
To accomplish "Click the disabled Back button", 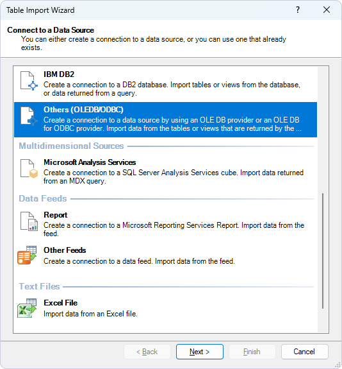I will (x=147, y=352).
